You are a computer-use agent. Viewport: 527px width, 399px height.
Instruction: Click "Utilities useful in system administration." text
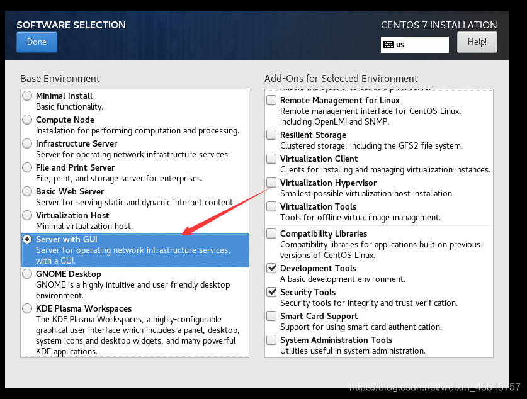[x=353, y=351]
